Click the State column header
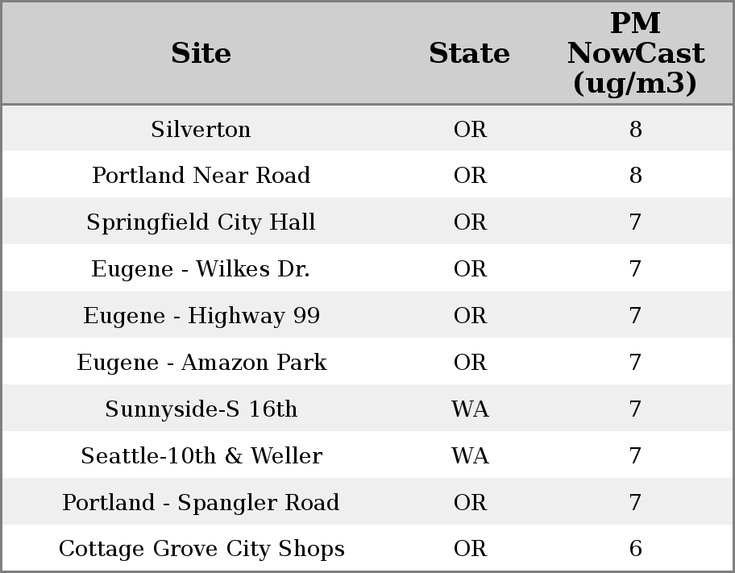The width and height of the screenshot is (735, 573). click(x=469, y=53)
